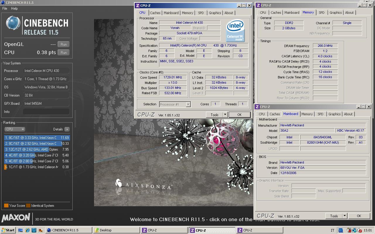Click the blue graph quick launch icon
This screenshot has height=234, width=375.
[x=34, y=230]
